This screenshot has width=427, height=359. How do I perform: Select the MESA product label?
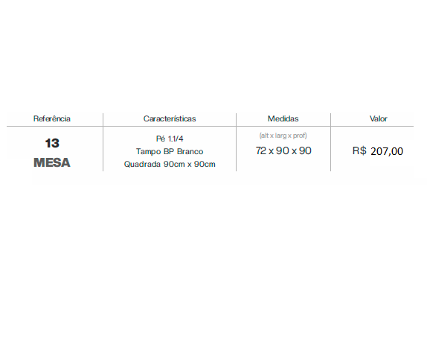point(52,162)
